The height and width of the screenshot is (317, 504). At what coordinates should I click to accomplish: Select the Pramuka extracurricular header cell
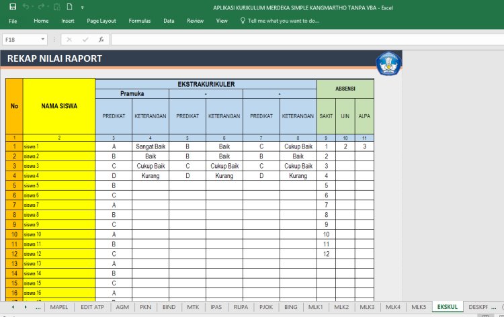pyautogui.click(x=132, y=93)
